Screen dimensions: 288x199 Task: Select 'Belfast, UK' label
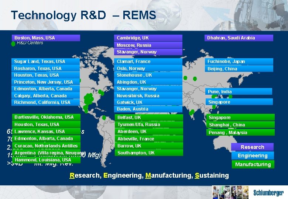pyautogui.click(x=149, y=118)
